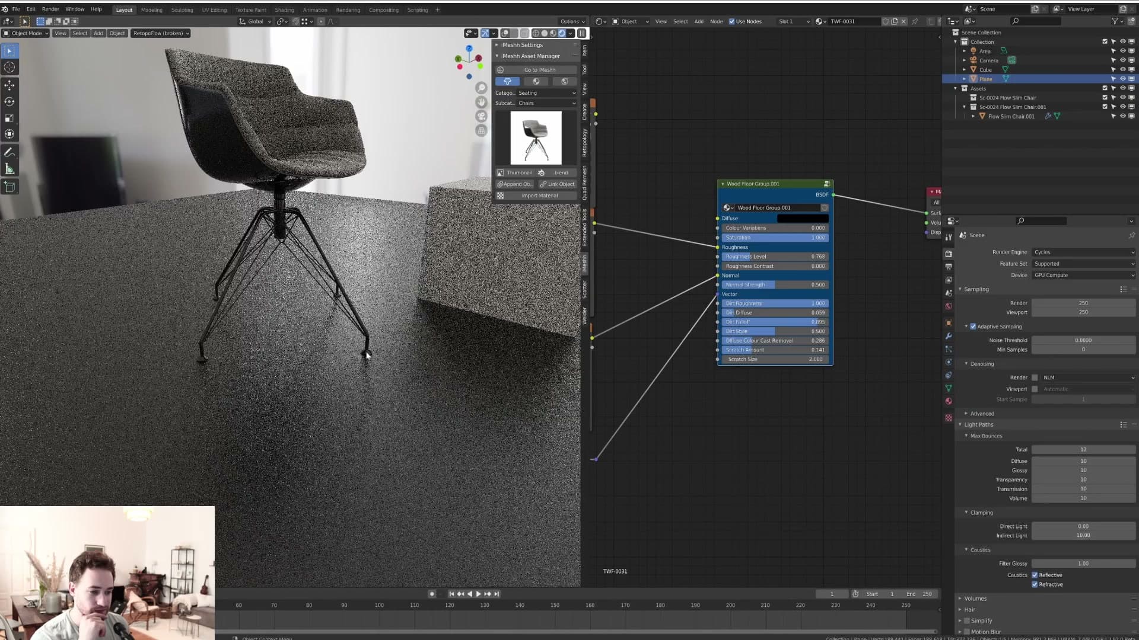Open the Render menu in top bar
This screenshot has width=1139, height=640.
(x=50, y=9)
